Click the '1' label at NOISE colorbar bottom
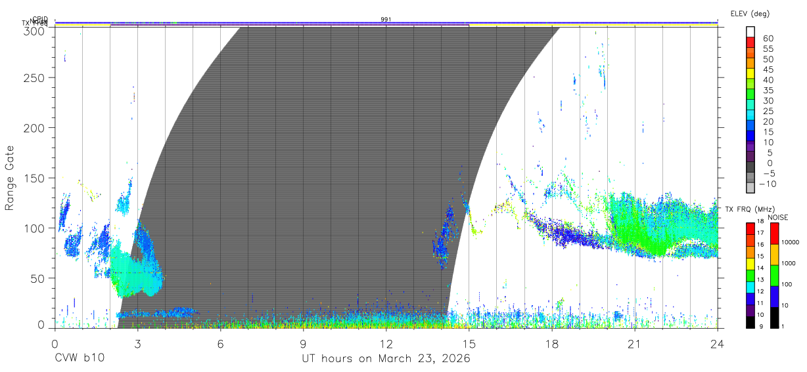The image size is (807, 372). 783,326
